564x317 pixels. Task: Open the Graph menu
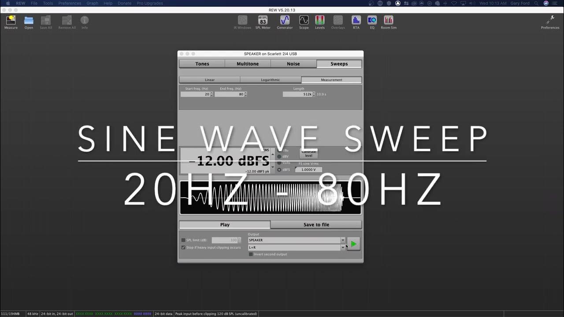pos(93,3)
